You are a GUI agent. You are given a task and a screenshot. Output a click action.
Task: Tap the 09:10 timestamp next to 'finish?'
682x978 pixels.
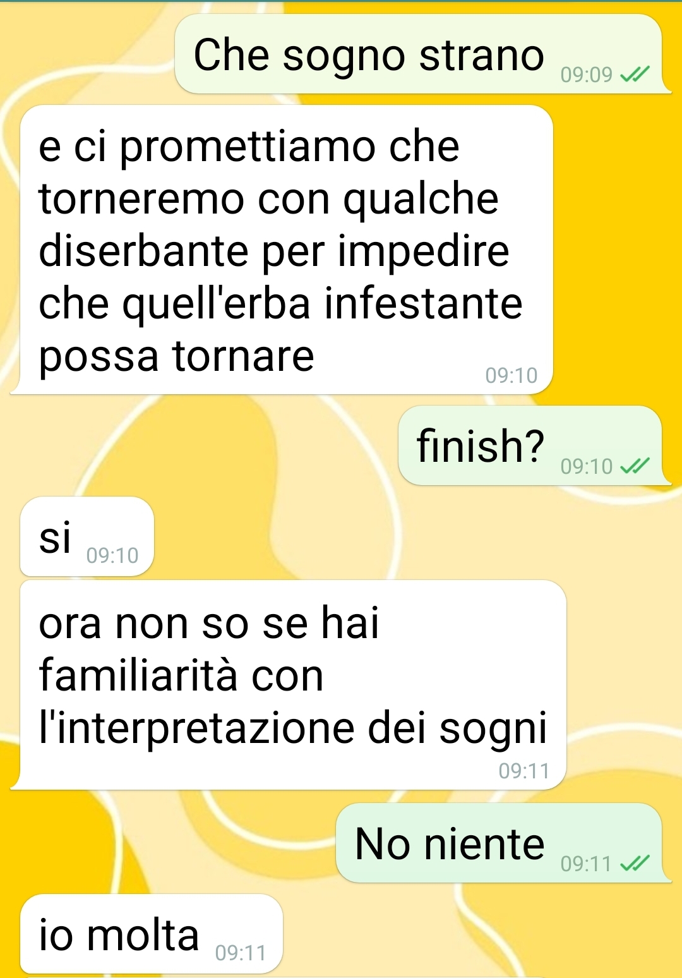click(586, 467)
